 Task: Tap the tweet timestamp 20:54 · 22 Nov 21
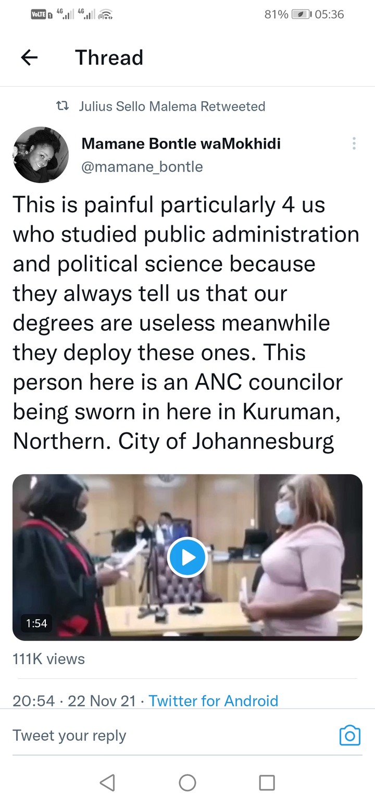(74, 701)
